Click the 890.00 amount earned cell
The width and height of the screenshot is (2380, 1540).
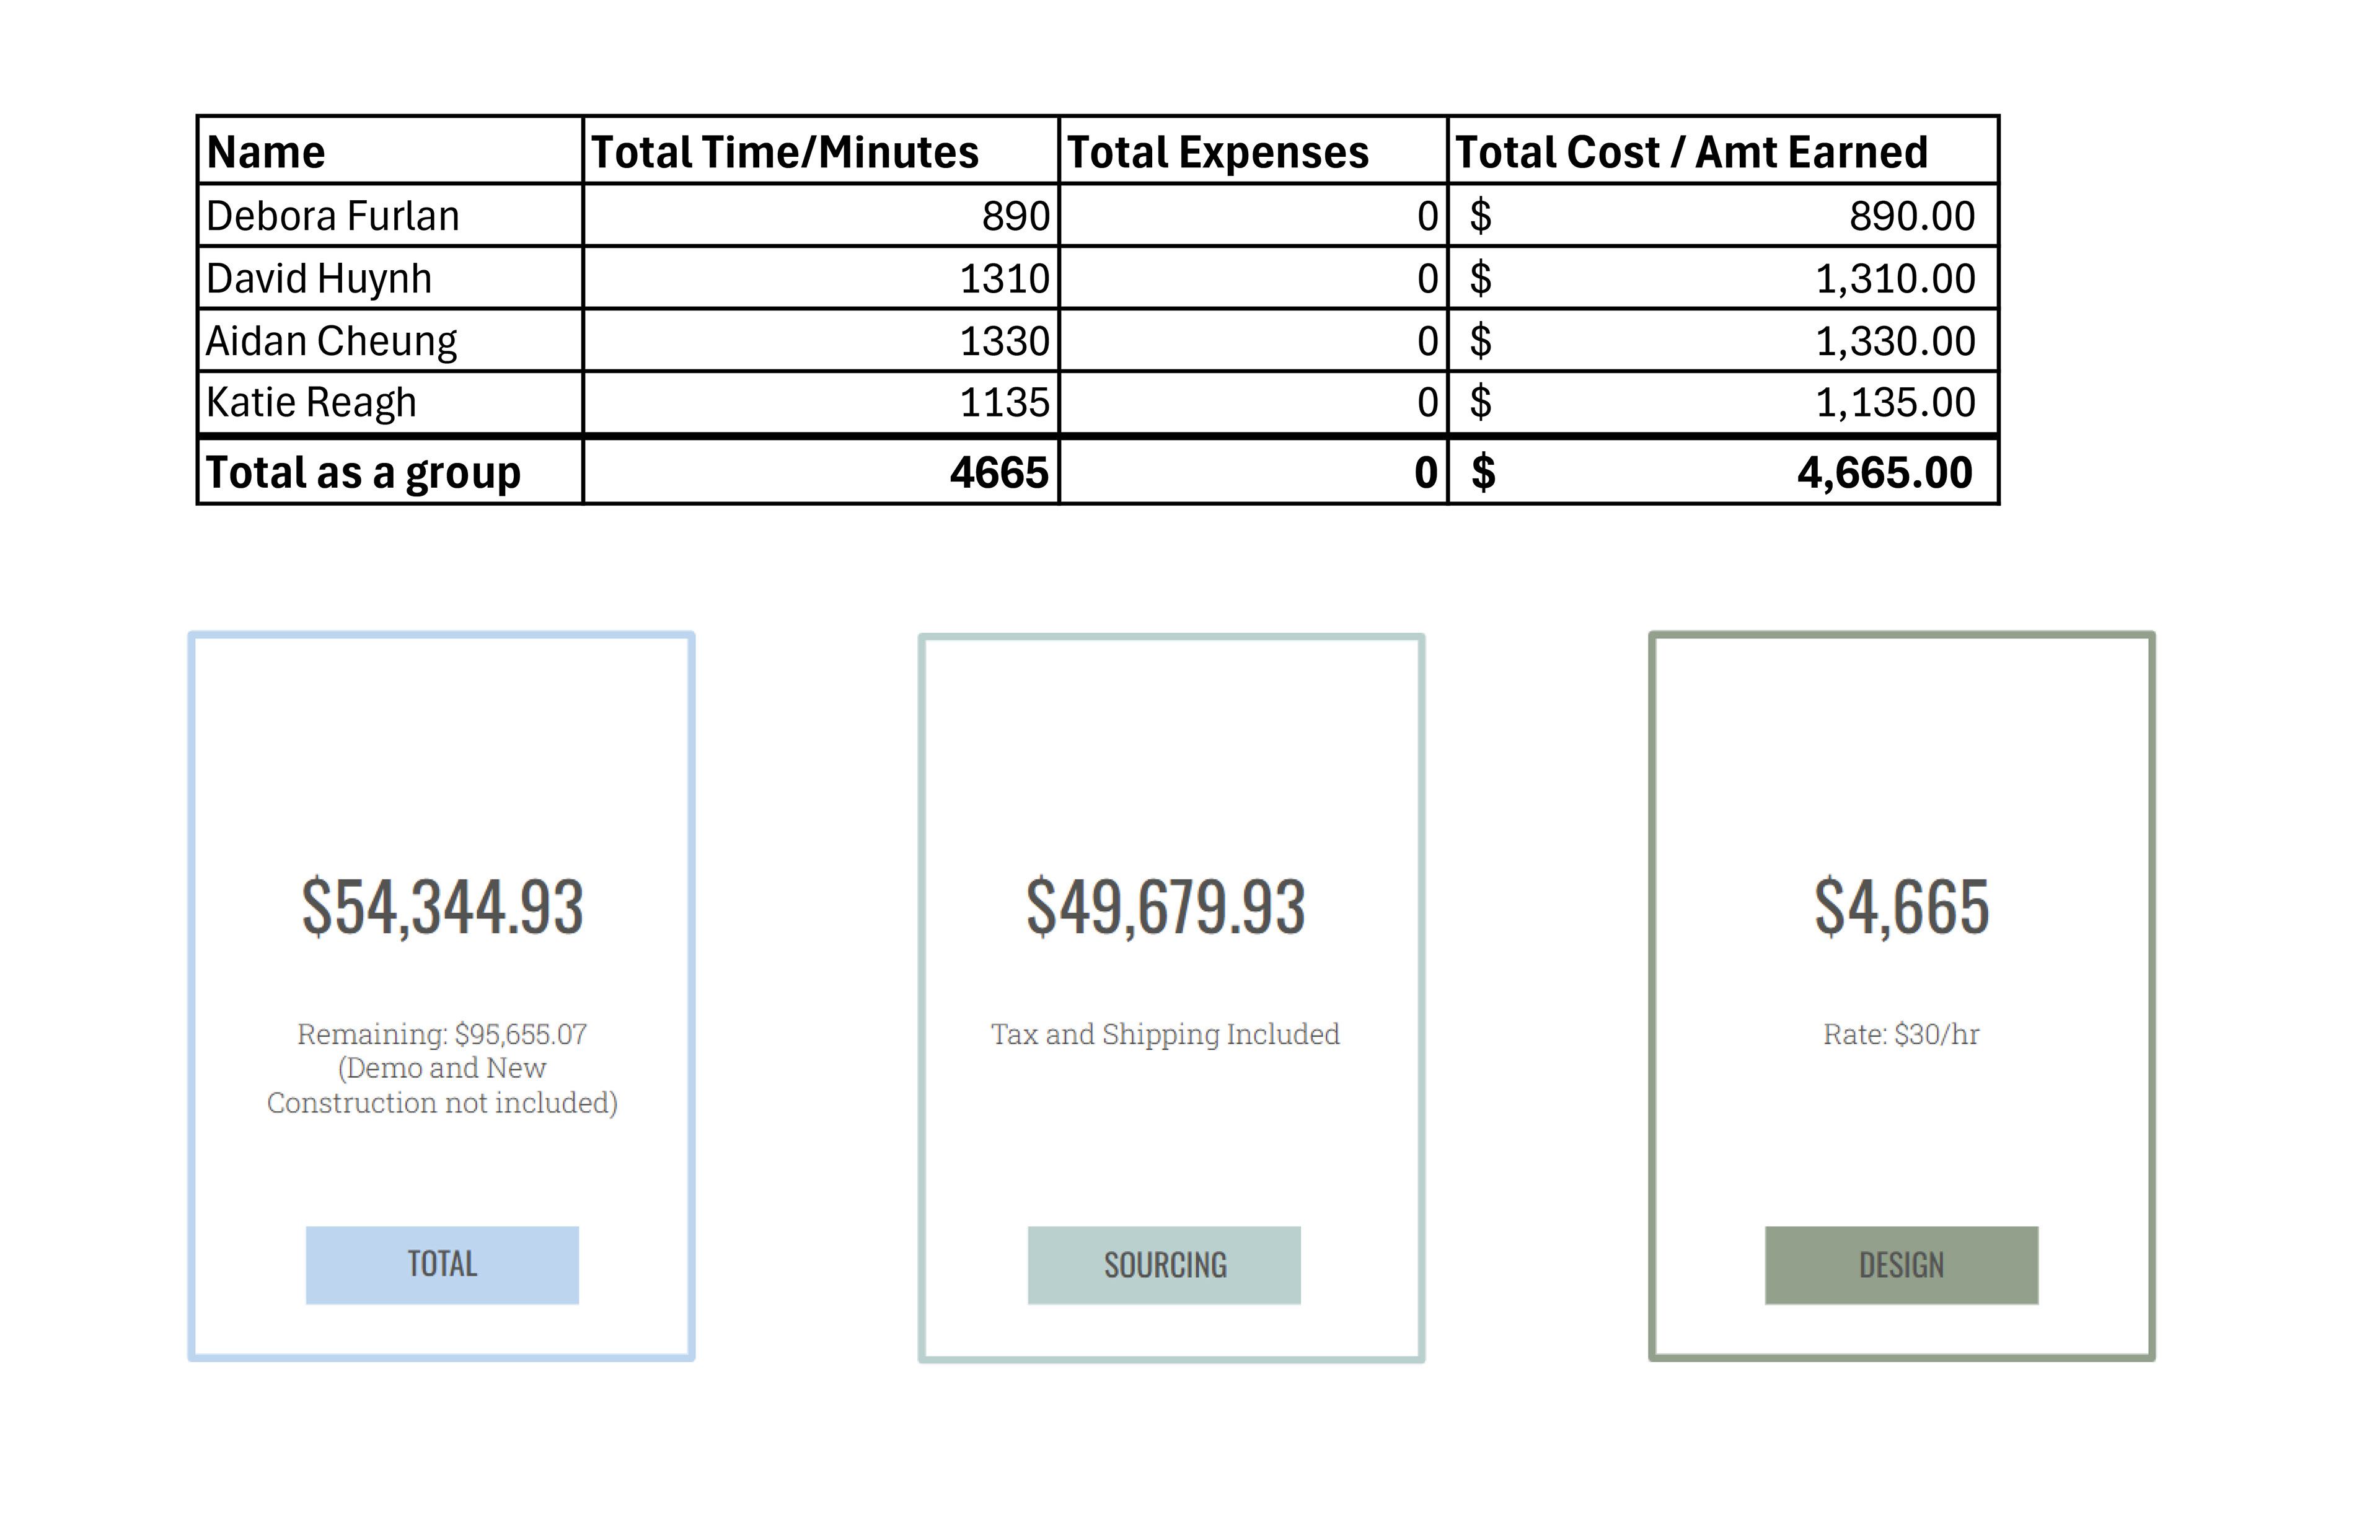pos(1723,216)
